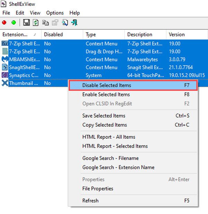The height and width of the screenshot is (214, 208).
Task: Click the Find magnifier toolbar icon
Action: pyautogui.click(x=65, y=23)
